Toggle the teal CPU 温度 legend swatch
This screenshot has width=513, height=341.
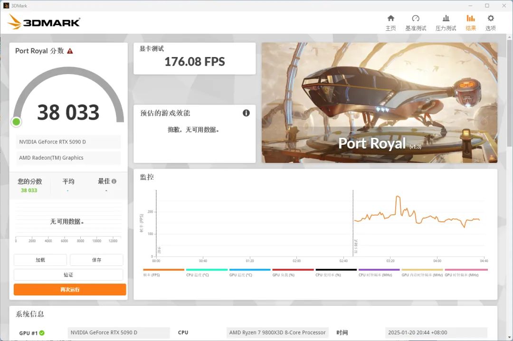(x=207, y=270)
